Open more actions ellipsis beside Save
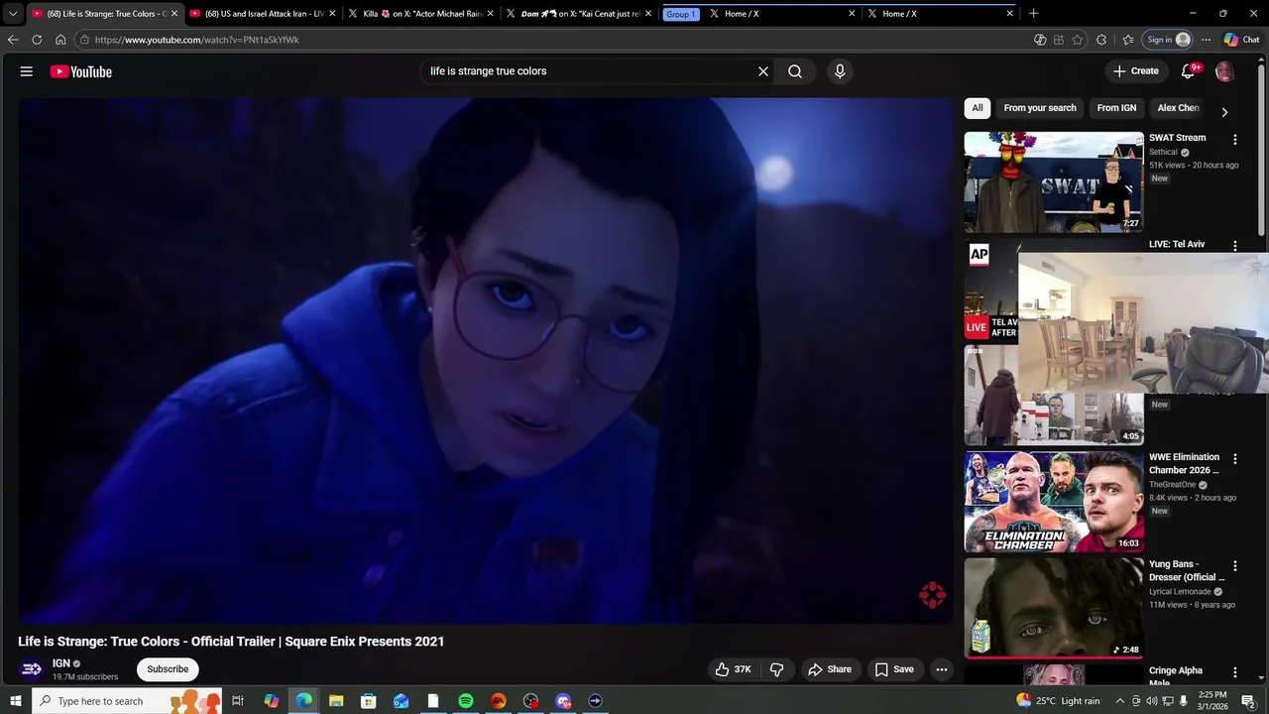 pyautogui.click(x=942, y=669)
